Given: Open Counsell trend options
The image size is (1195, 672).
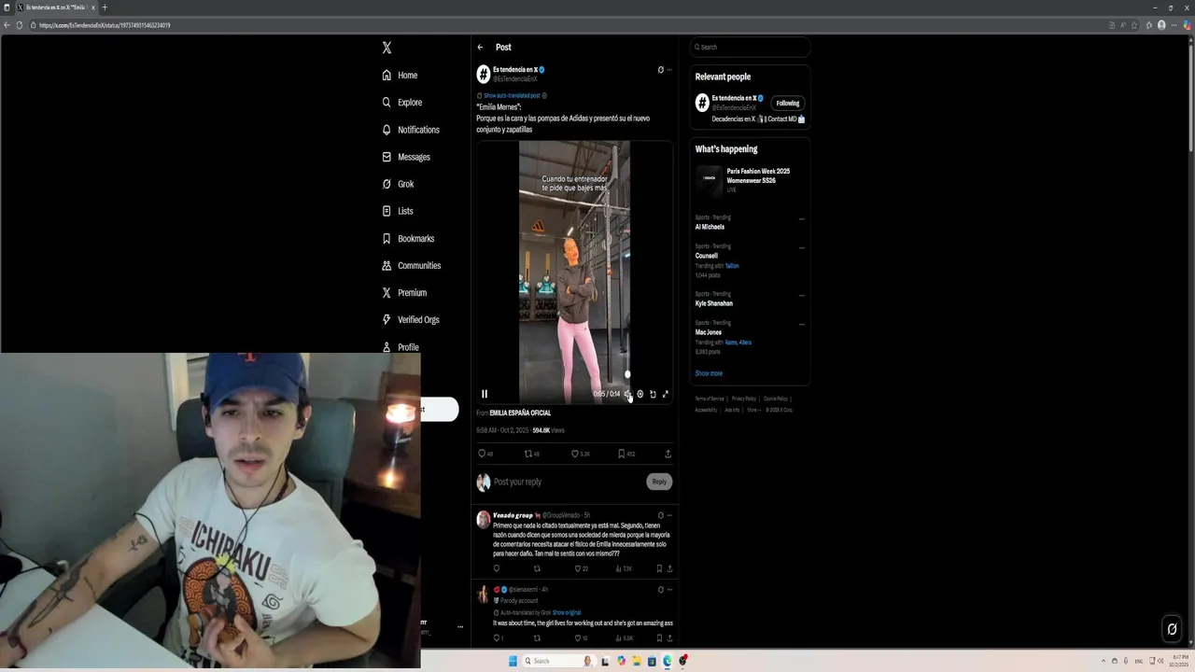Looking at the screenshot, I should (x=802, y=248).
